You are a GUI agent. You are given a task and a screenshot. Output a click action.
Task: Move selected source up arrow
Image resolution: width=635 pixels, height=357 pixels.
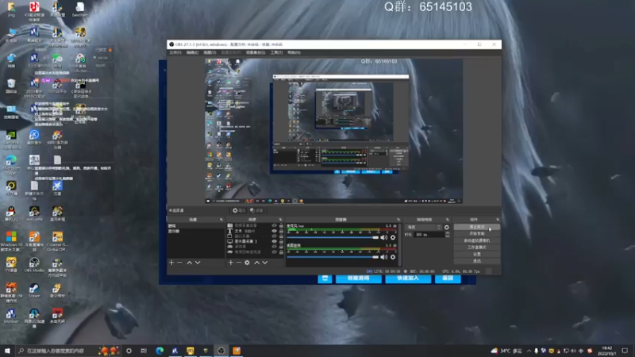tap(256, 263)
